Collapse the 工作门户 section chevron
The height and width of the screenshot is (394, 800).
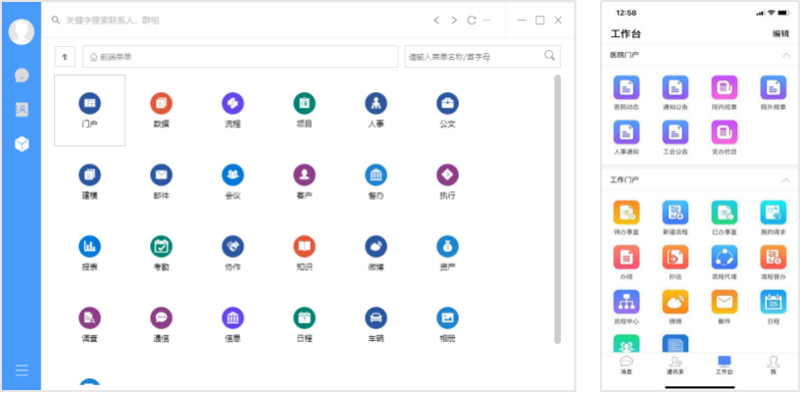click(785, 179)
